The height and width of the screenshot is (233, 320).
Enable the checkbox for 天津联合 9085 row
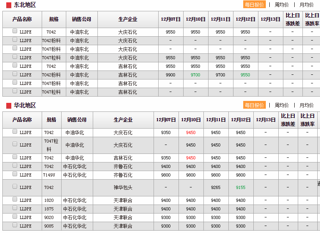tap(15, 225)
